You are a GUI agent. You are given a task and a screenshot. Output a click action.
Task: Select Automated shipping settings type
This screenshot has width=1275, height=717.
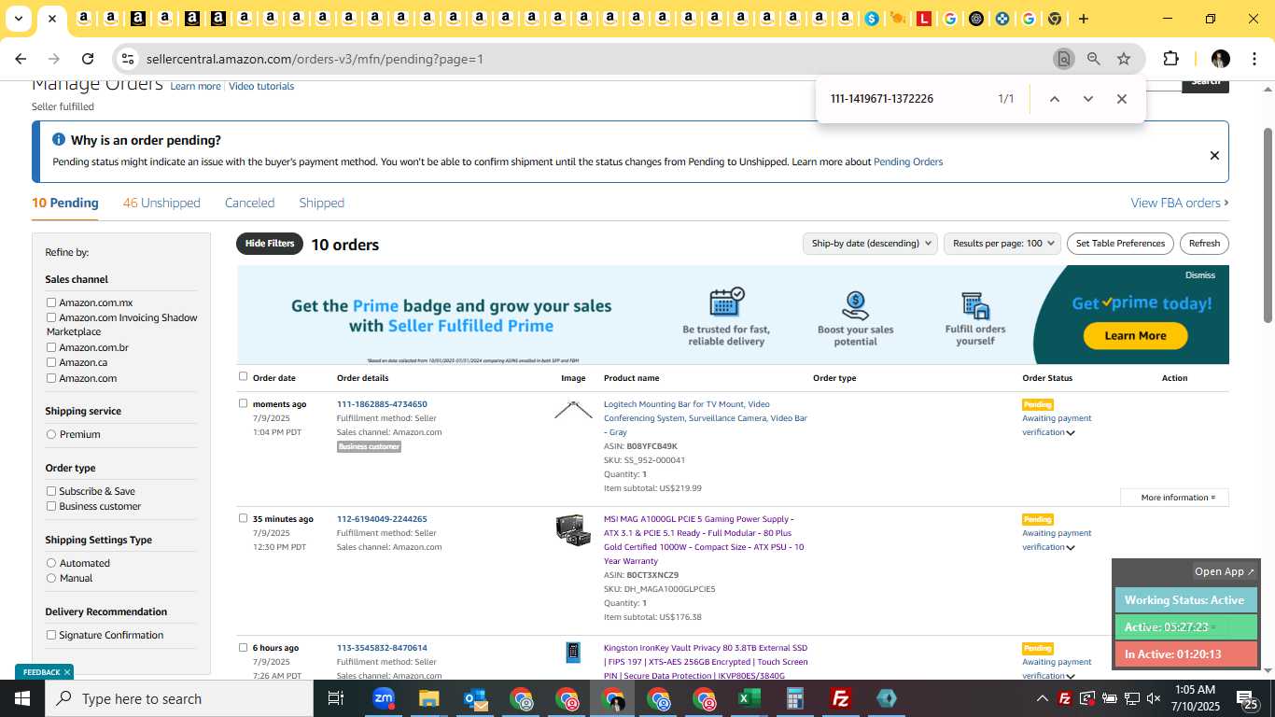(51, 563)
